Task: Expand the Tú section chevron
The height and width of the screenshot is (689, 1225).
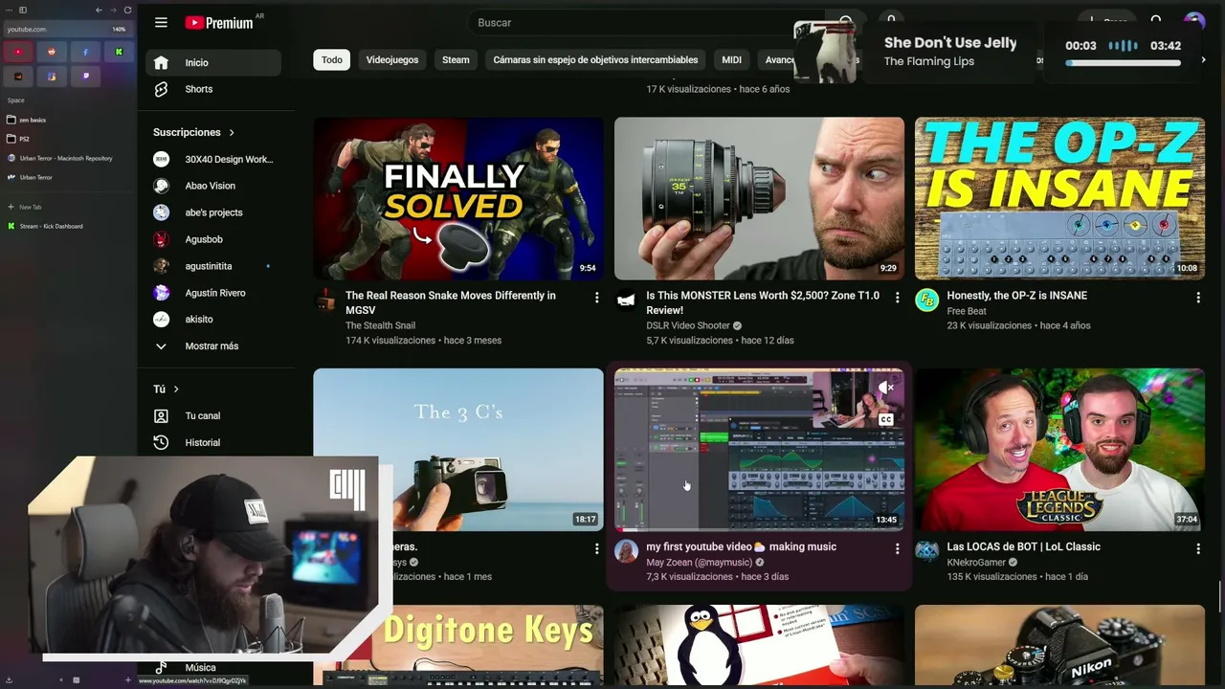Action: coord(176,389)
